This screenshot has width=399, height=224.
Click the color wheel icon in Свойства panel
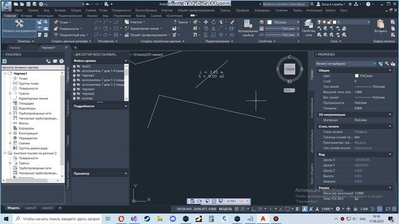pyautogui.click(x=262, y=22)
